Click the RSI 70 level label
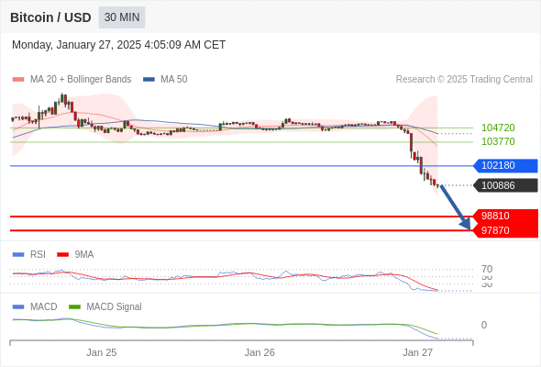This screenshot has height=367, width=541. (487, 269)
